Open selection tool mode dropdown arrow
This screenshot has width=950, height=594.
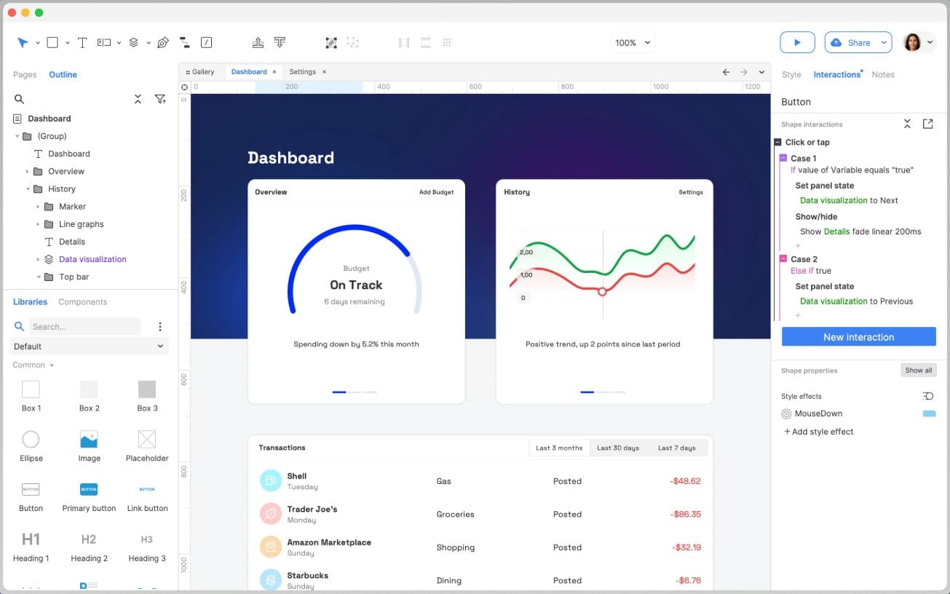point(37,43)
